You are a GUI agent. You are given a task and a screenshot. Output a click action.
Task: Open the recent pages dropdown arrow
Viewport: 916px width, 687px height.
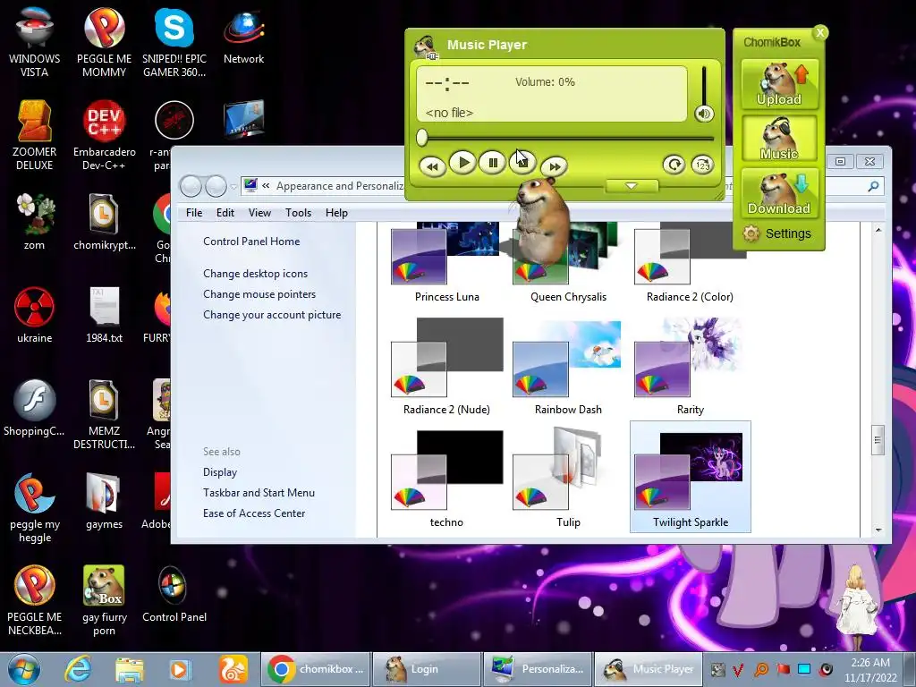(x=233, y=187)
